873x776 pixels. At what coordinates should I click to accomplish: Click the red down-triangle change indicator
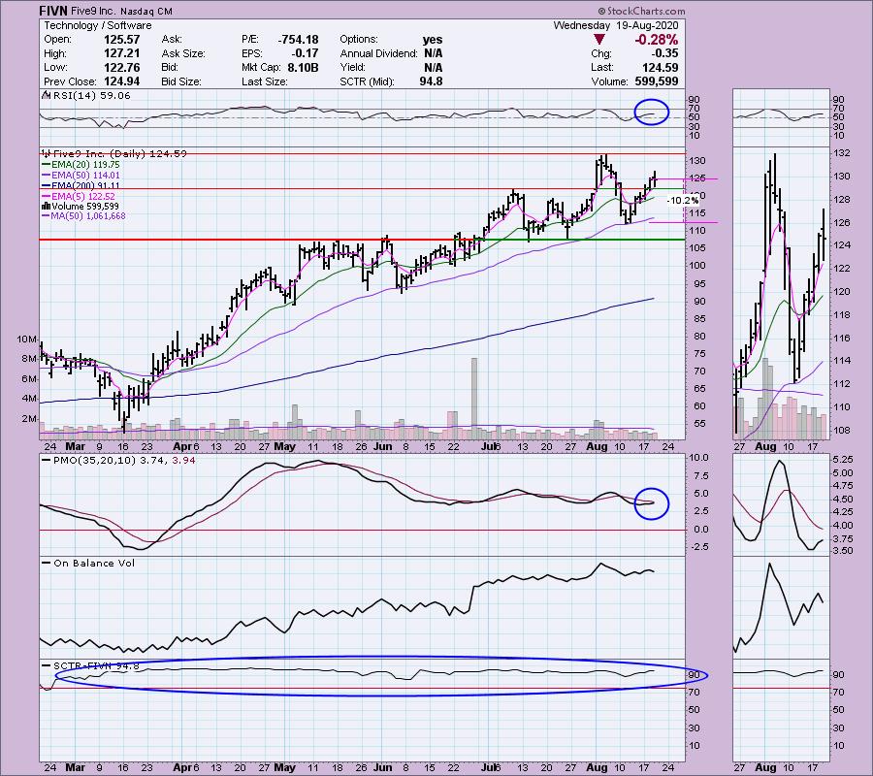pos(599,40)
